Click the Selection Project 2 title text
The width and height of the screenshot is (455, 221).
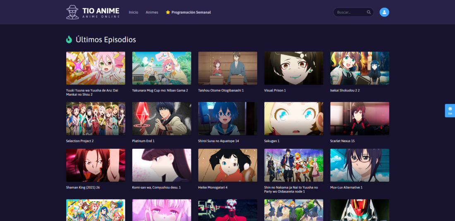(x=80, y=141)
